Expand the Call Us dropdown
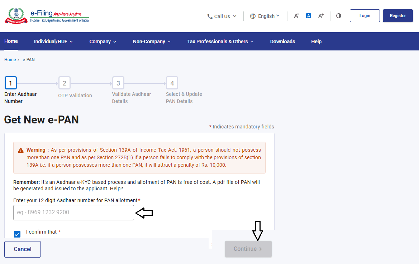419x264 pixels. (222, 16)
